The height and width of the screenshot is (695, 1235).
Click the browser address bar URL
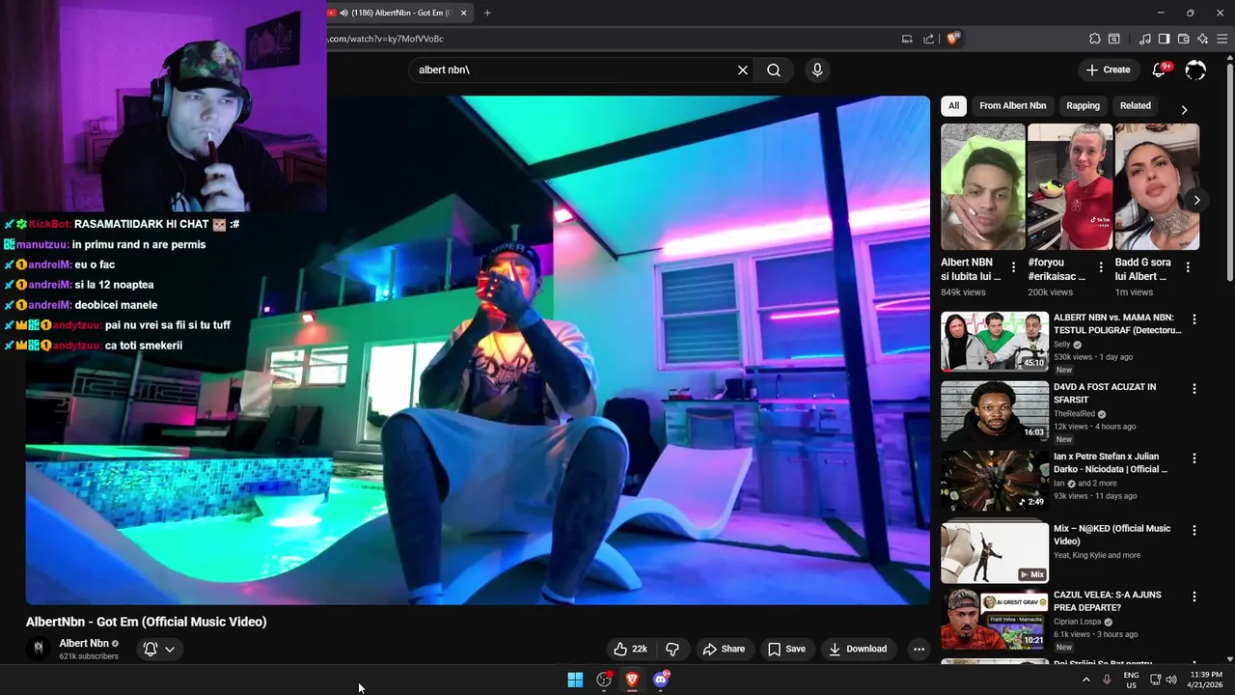pyautogui.click(x=386, y=39)
